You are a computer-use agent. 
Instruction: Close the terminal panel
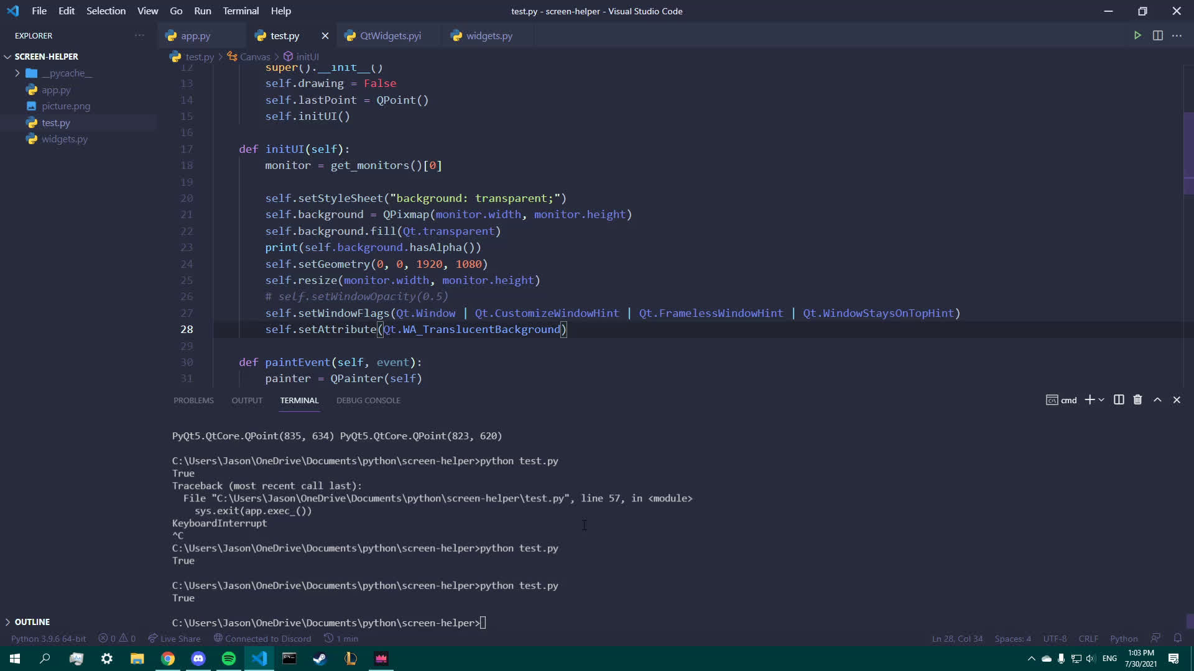click(x=1177, y=399)
